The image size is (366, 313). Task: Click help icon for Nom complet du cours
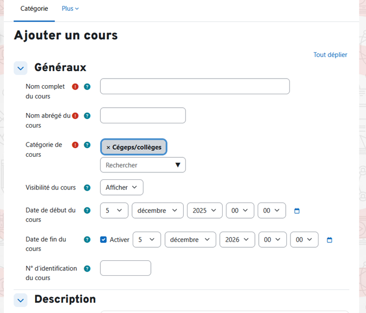[87, 87]
